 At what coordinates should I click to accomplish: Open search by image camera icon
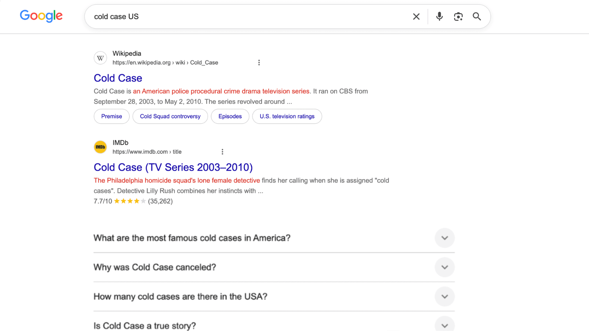[x=458, y=17]
